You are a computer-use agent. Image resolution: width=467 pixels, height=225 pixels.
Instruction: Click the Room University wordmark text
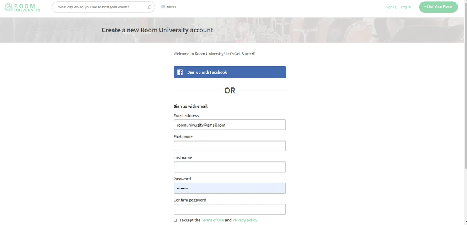tap(27, 8)
